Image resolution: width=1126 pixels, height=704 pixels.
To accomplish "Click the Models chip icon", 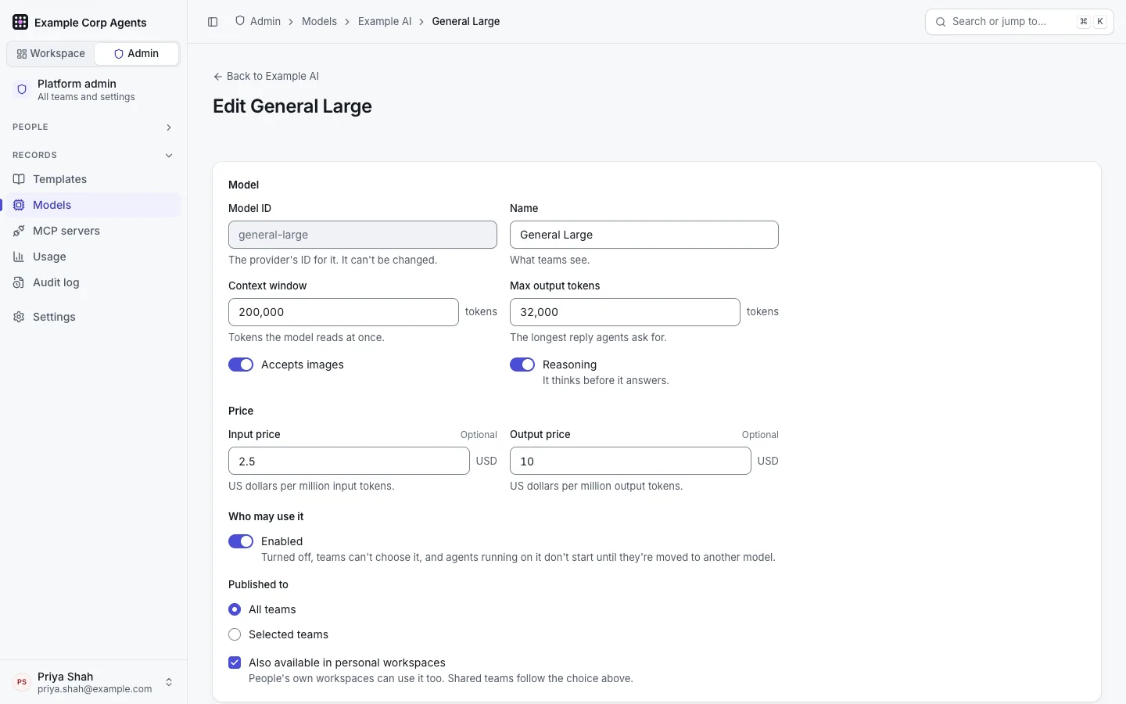I will [x=19, y=205].
